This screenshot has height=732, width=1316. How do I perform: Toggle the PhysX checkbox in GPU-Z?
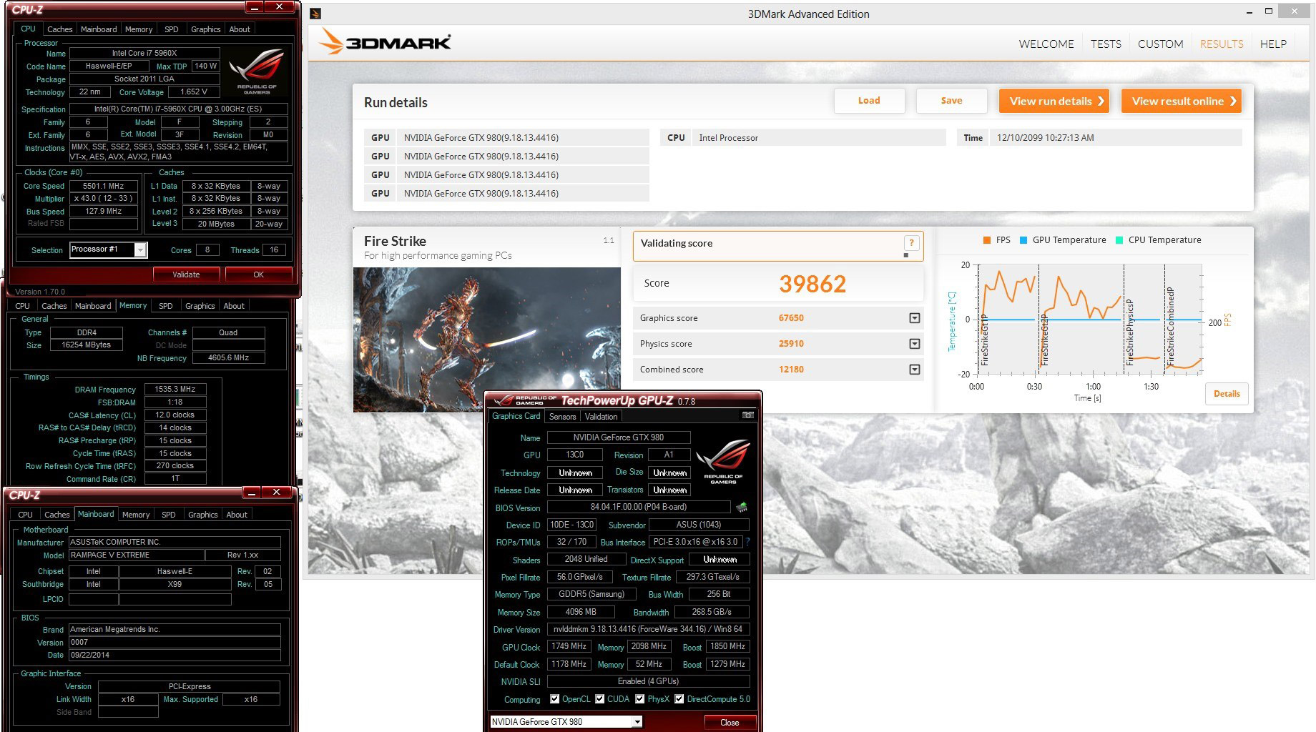point(640,699)
